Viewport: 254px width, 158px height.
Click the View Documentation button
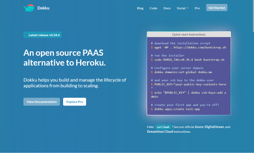coord(42,102)
